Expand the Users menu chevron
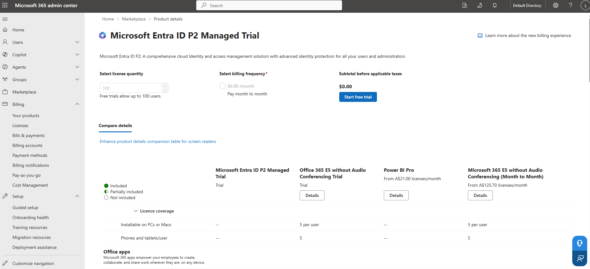This screenshot has height=269, width=590. click(x=77, y=42)
